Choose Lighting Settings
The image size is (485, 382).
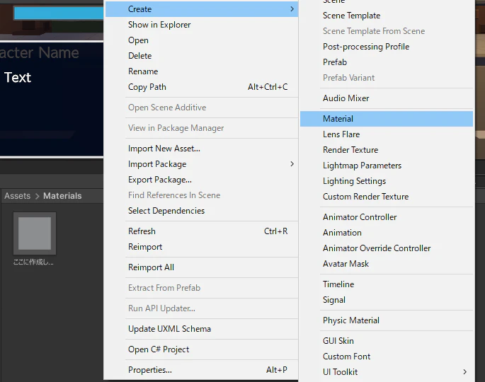coord(387,181)
